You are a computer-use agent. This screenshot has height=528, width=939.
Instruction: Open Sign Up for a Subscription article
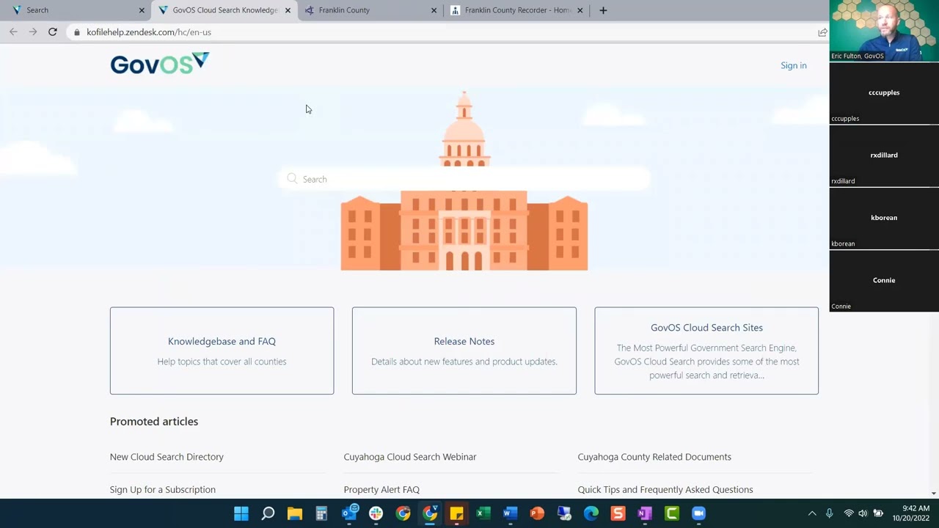point(163,490)
